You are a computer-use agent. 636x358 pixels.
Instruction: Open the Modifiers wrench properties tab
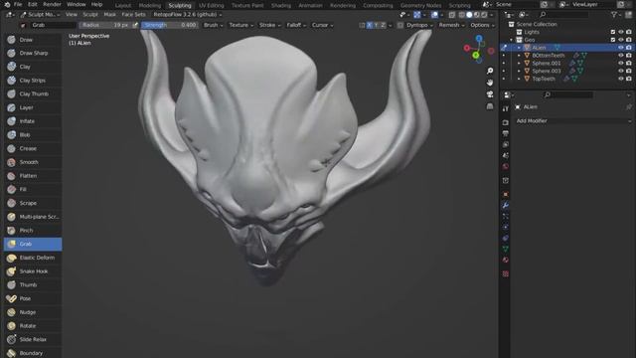pyautogui.click(x=506, y=206)
